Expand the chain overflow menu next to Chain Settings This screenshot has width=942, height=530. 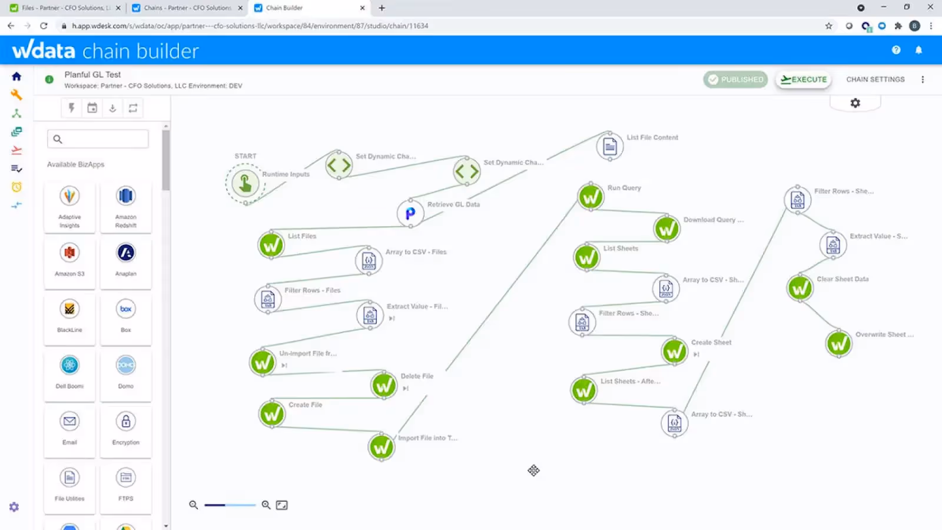923,79
